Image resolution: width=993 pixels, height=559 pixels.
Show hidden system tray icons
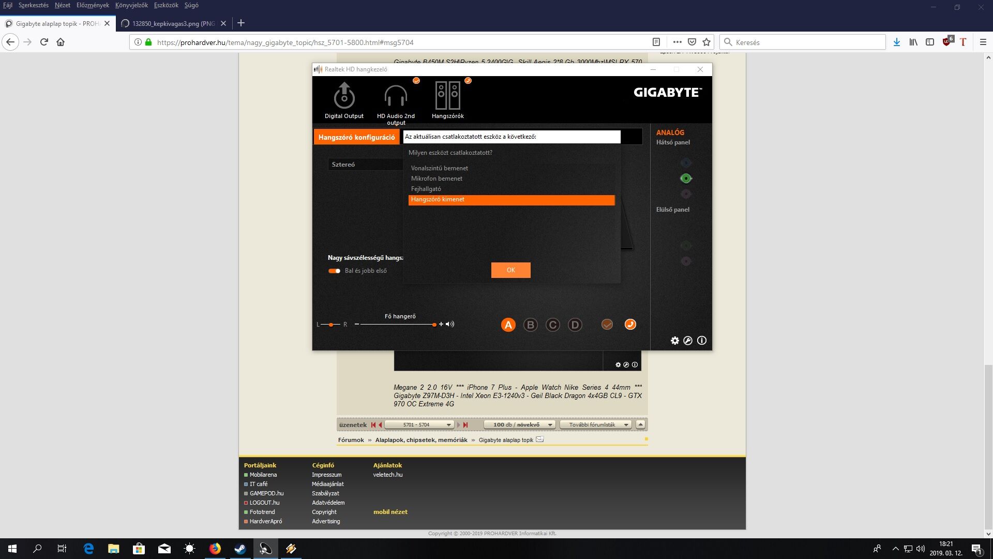pos(895,549)
